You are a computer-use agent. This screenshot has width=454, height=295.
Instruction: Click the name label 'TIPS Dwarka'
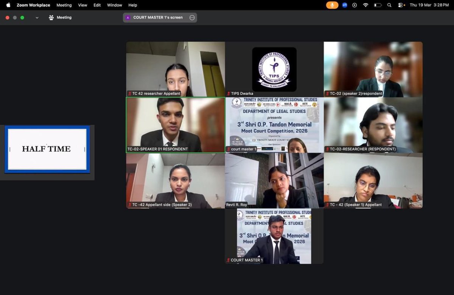pos(242,93)
